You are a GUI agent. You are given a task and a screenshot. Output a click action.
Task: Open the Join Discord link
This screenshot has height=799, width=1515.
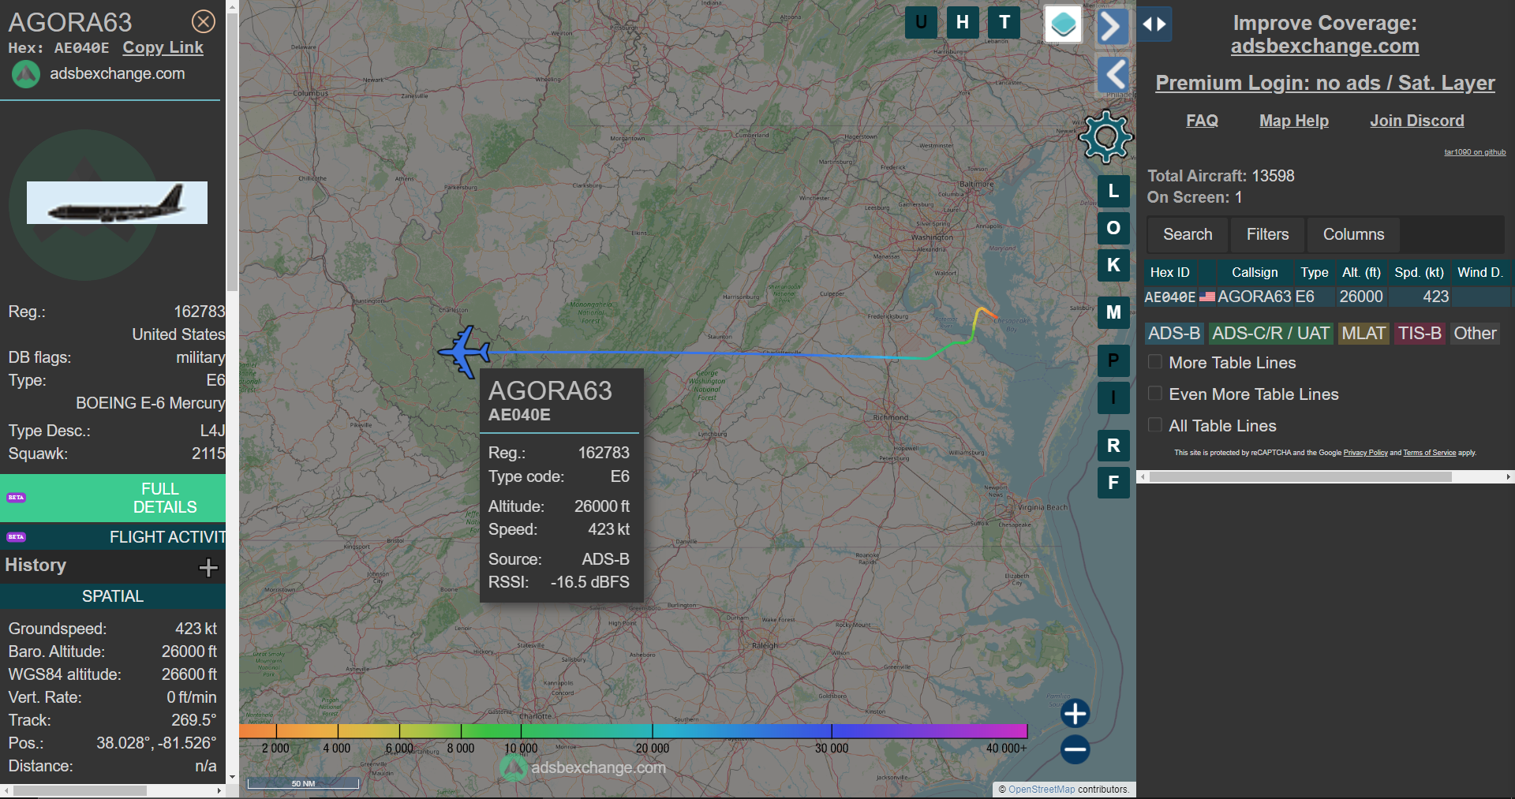(1416, 121)
